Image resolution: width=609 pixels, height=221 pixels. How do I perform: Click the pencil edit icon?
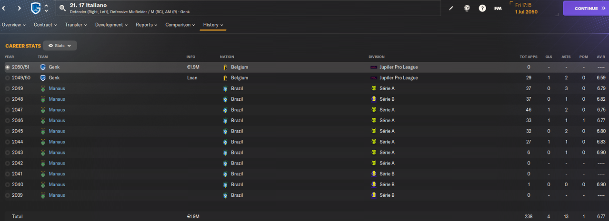click(x=451, y=9)
